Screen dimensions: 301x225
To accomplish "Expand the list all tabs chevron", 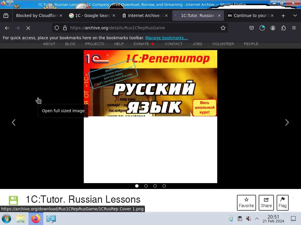I will tap(295, 16).
